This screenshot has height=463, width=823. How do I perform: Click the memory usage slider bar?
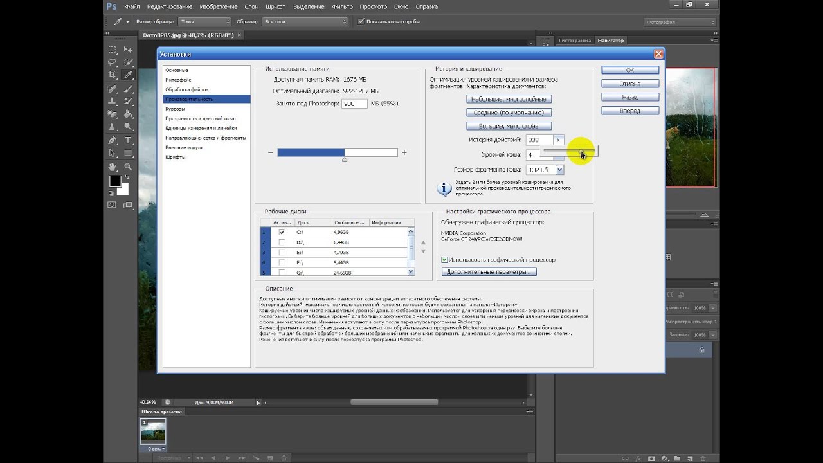click(x=337, y=152)
